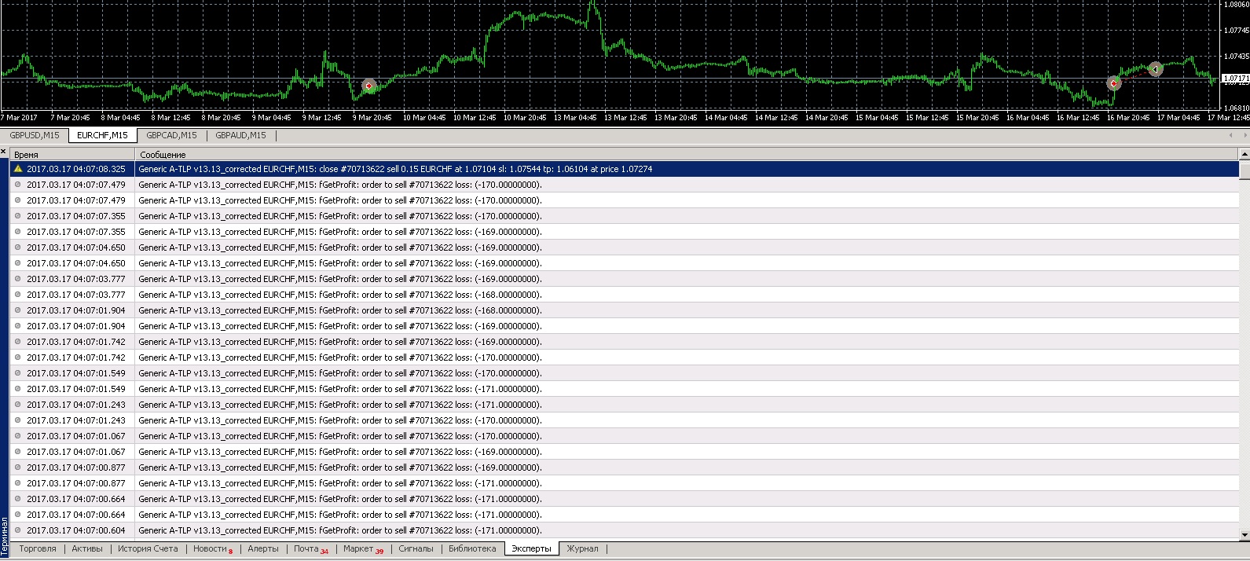Click log scrollbar up arrow
The image size is (1250, 561).
pos(1244,154)
